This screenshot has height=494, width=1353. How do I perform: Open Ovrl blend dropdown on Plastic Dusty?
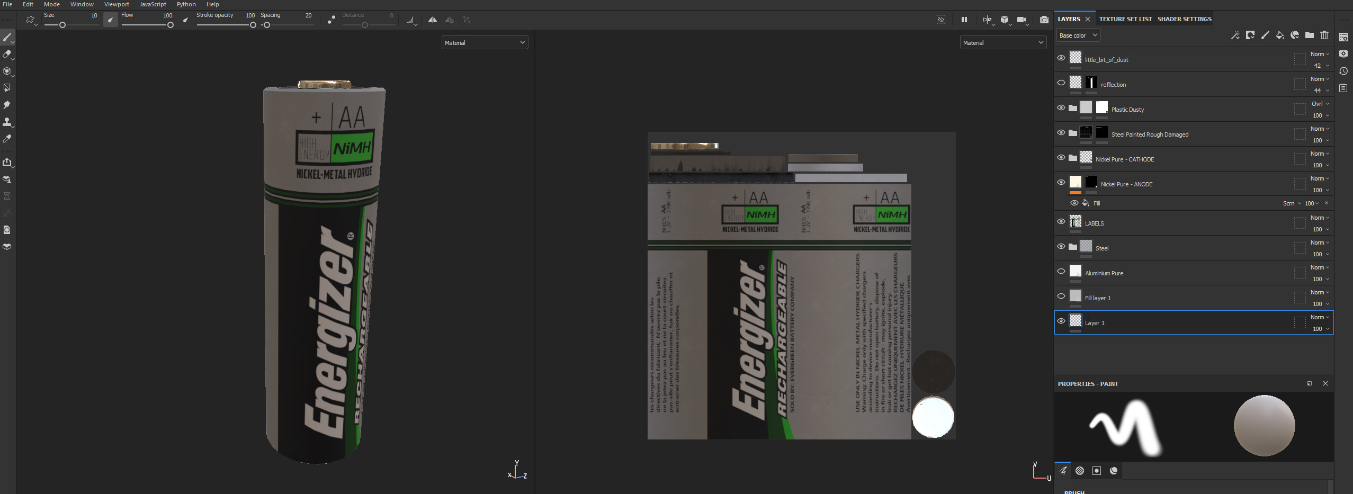coord(1320,104)
